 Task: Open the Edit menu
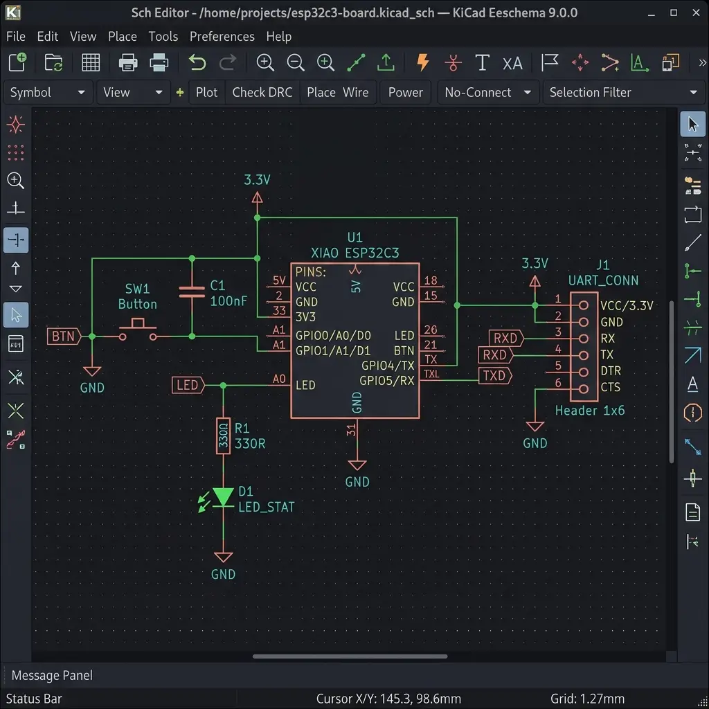48,36
